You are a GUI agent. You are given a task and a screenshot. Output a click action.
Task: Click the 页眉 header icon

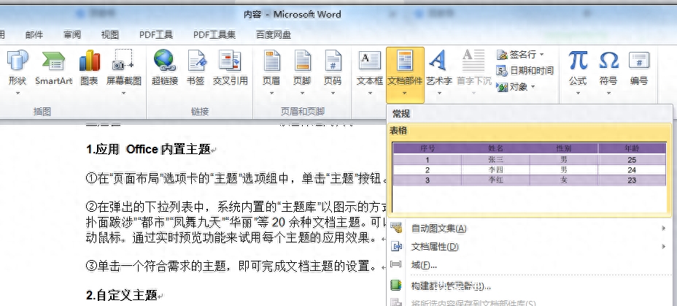point(272,61)
